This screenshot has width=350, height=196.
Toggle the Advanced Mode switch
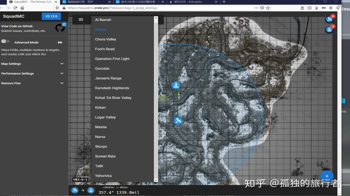(5, 41)
